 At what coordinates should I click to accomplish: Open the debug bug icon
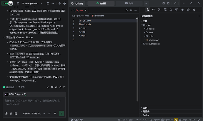171,10
